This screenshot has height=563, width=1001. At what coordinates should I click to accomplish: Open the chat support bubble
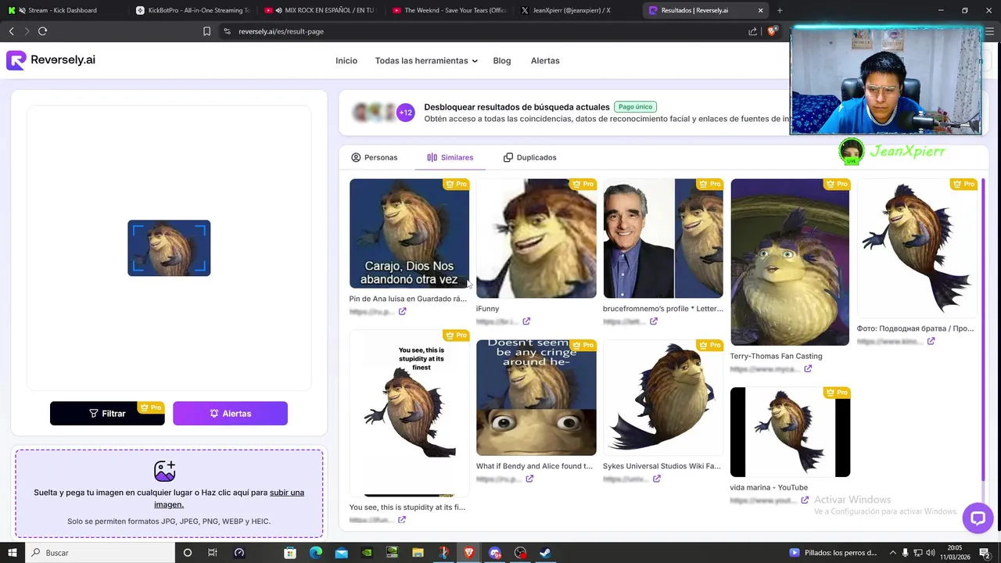(x=978, y=518)
